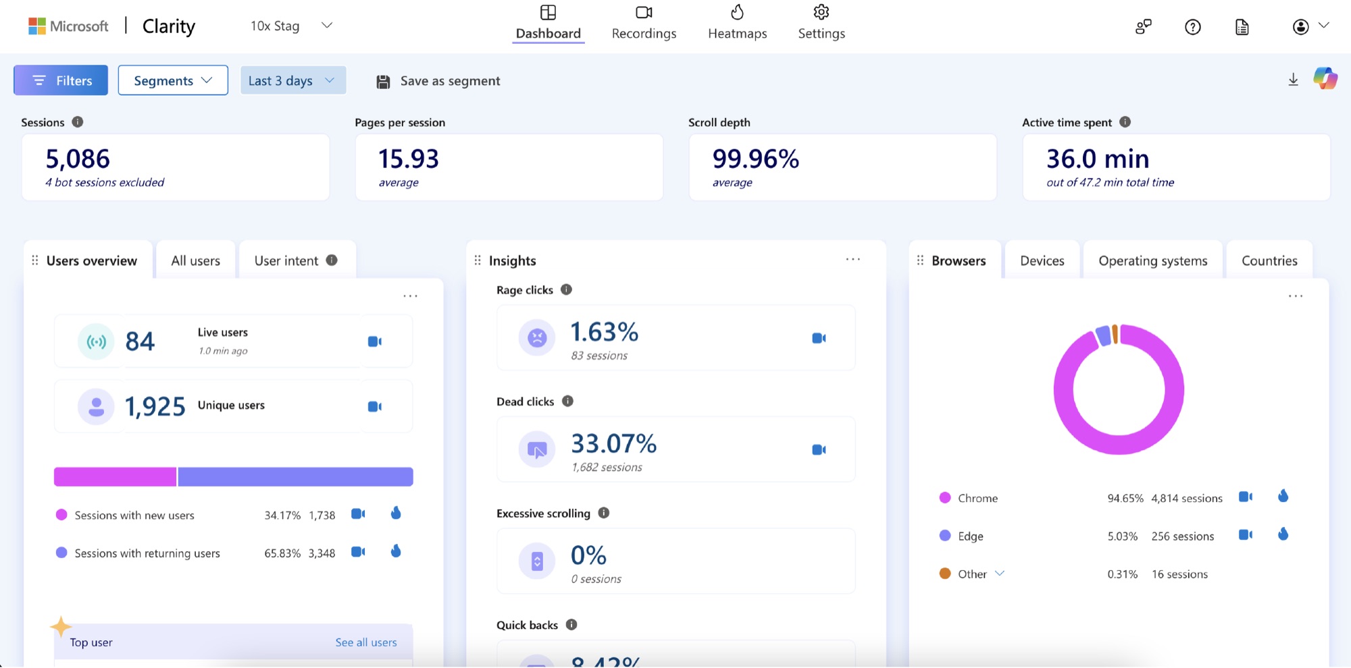The image size is (1351, 668).
Task: Click the Edge legend color dot
Action: tap(945, 536)
